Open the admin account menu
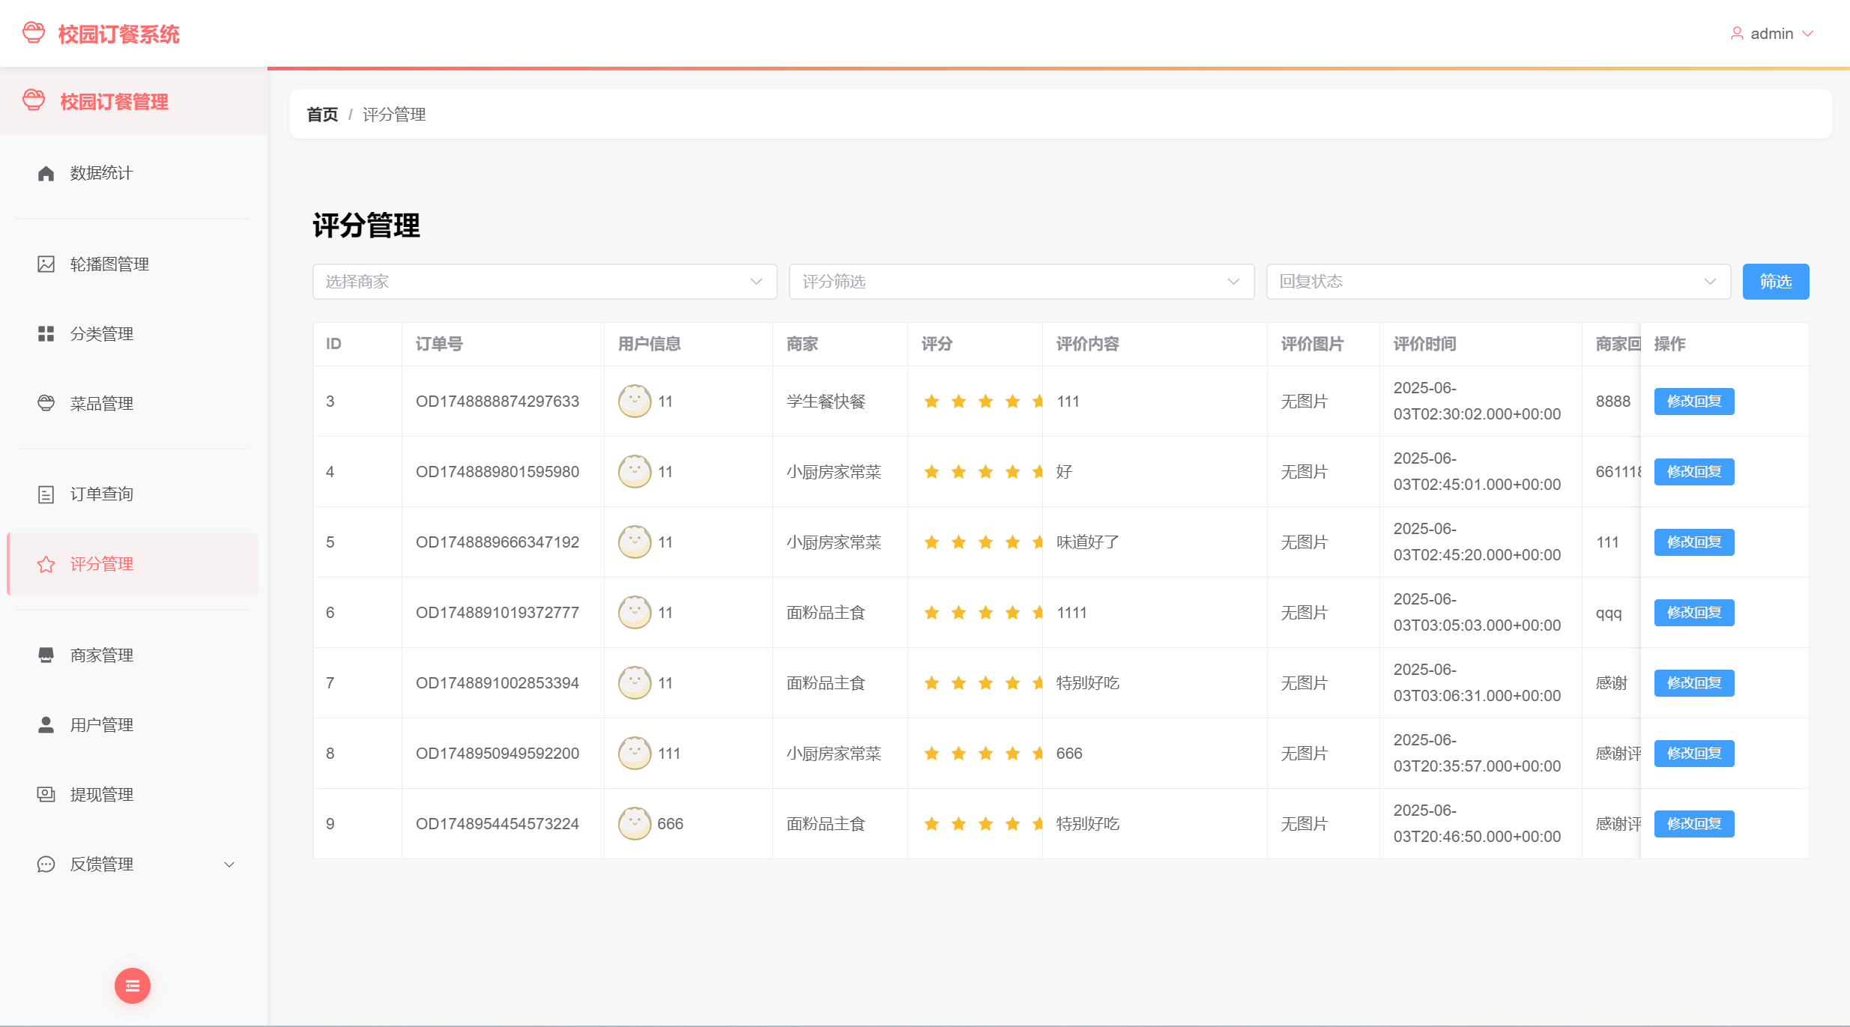The height and width of the screenshot is (1027, 1850). [x=1771, y=34]
